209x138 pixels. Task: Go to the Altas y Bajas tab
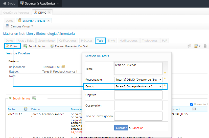(x=26, y=41)
